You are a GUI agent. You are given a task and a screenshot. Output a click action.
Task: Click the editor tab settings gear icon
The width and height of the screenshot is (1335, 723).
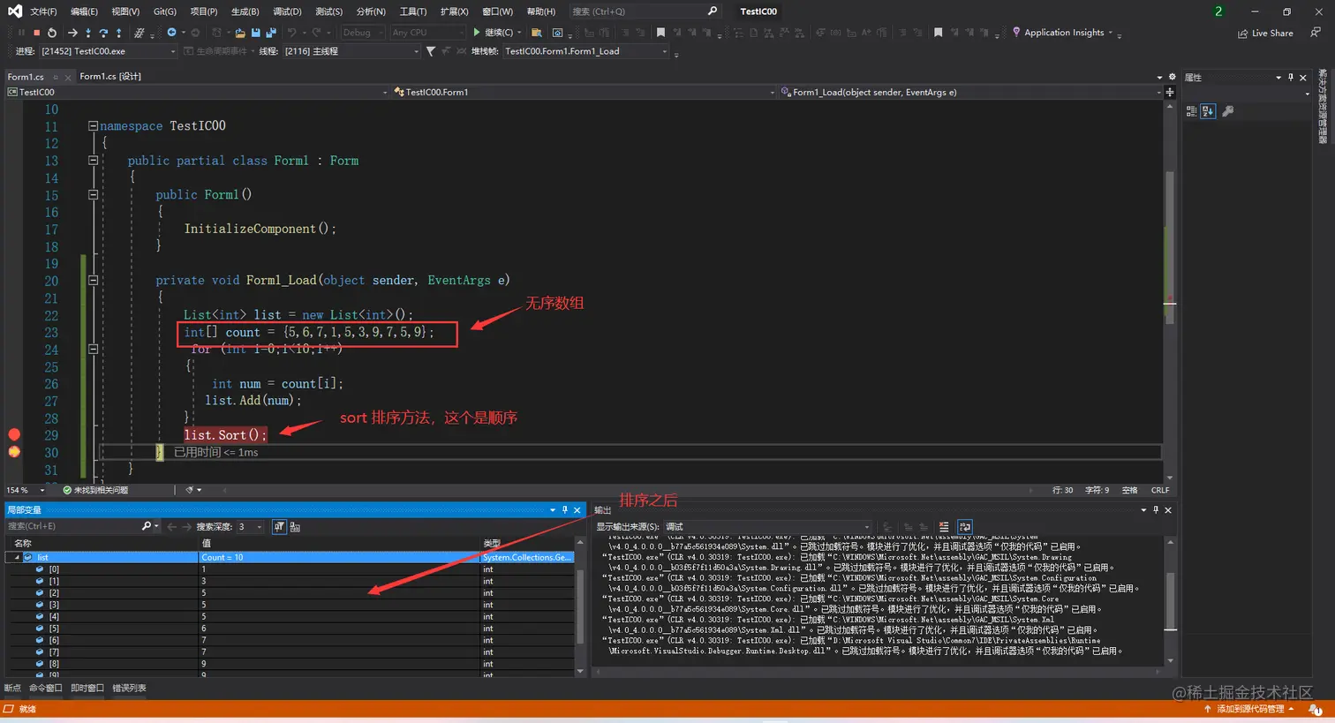click(x=1173, y=77)
